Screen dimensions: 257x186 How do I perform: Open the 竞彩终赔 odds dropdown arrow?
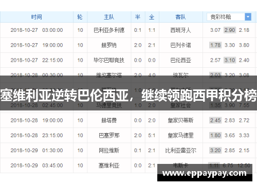pyautogui.click(x=248, y=17)
